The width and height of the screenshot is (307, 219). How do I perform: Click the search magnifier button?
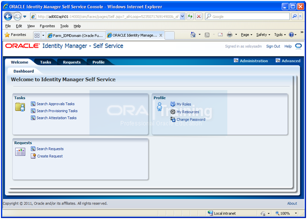tap(294, 17)
